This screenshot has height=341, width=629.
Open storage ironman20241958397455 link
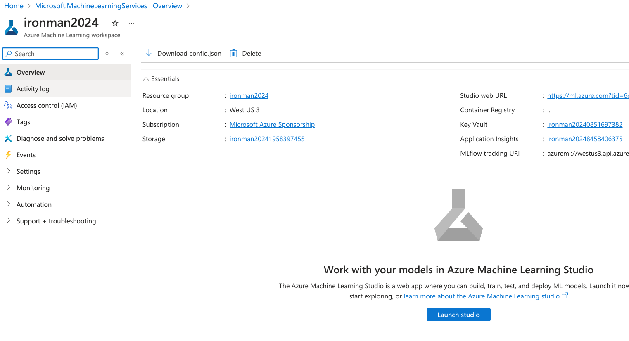(x=267, y=139)
